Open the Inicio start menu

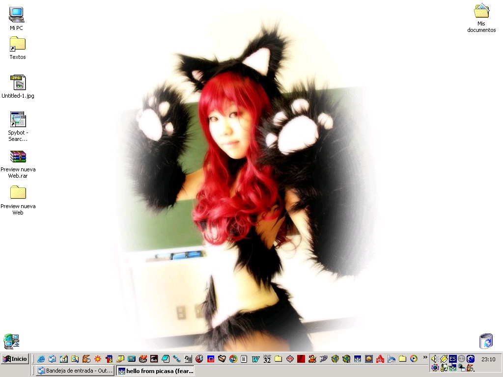pos(15,359)
